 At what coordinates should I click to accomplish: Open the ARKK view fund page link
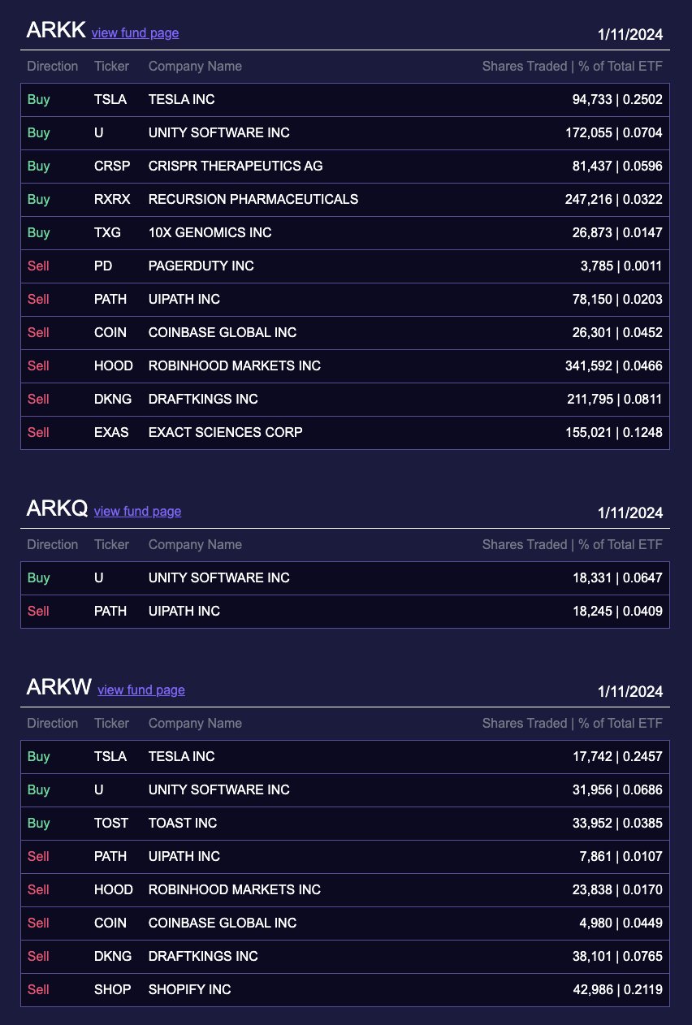[x=135, y=33]
